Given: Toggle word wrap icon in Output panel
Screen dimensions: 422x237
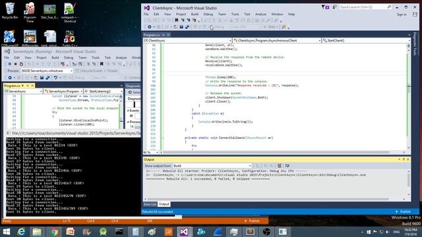Looking at the screenshot, I should (x=287, y=166).
